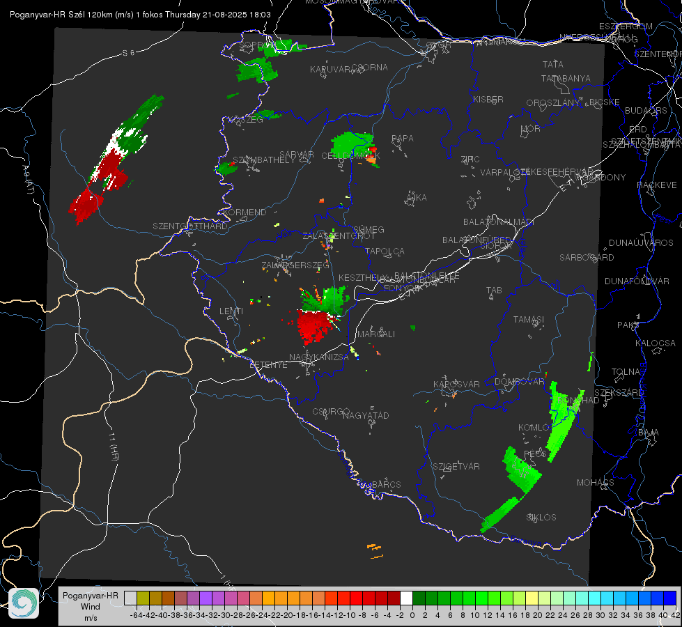682x627 pixels.
Task: Click the RACKEVE city label
Action: coord(657,185)
